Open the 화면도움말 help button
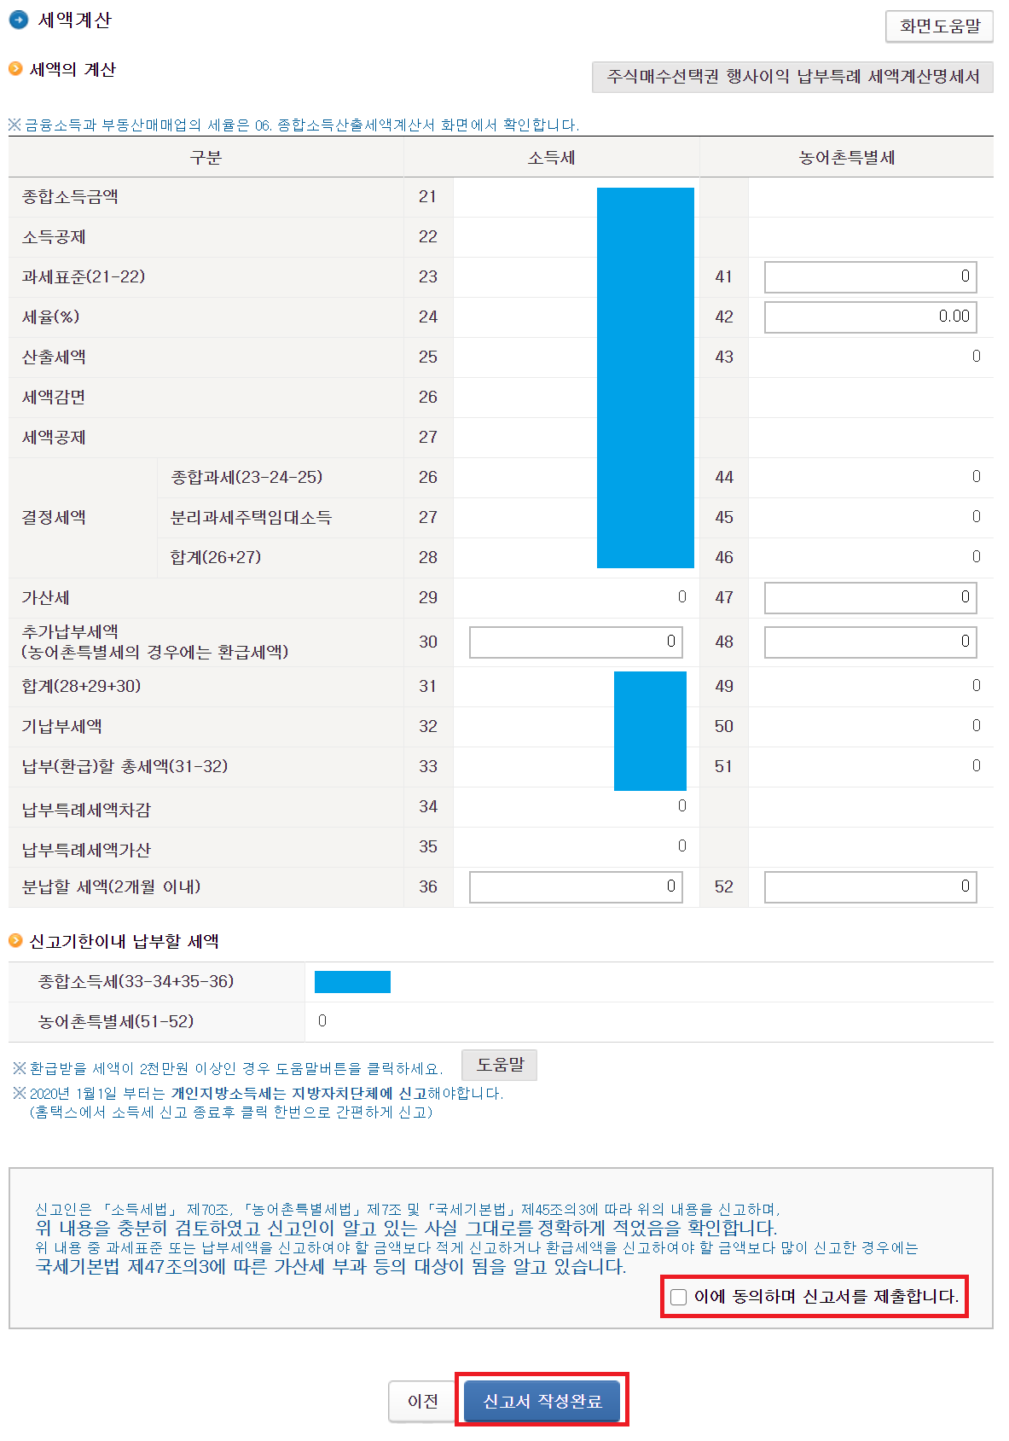The height and width of the screenshot is (1441, 1009). tap(939, 26)
